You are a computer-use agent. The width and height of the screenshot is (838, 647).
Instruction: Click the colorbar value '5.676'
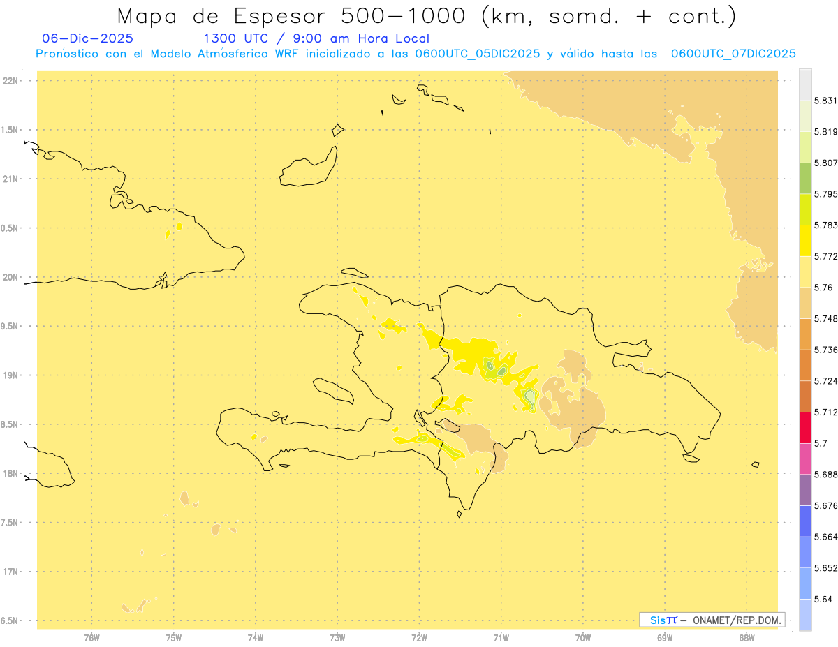825,506
